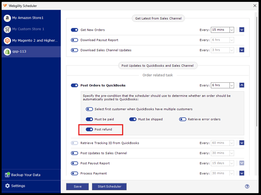Collapse the Post Orders to QuickBooks section
Viewport: 261px width, 195px height.
pos(242,85)
